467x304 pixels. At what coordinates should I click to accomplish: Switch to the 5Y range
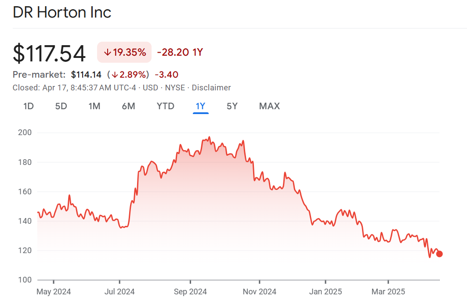(232, 106)
